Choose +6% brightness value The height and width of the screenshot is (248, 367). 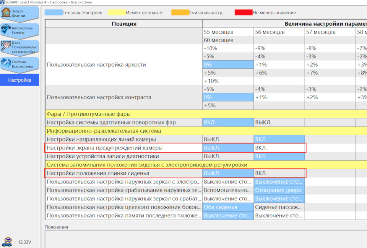pyautogui.click(x=279, y=73)
